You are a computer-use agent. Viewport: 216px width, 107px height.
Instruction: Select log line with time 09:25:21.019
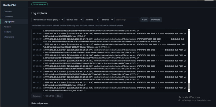(110, 89)
